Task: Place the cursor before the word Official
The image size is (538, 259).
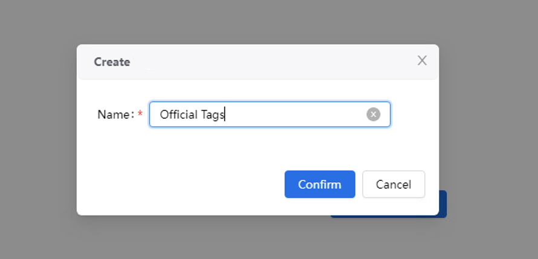Action: 160,114
